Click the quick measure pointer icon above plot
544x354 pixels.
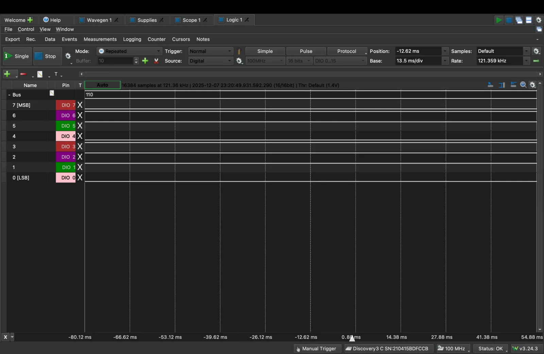490,85
